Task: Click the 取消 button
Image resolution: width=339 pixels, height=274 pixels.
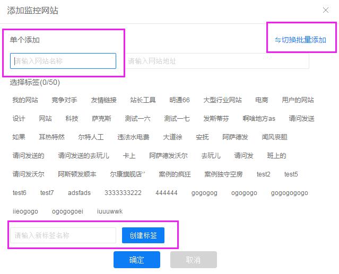Action: click(x=193, y=260)
